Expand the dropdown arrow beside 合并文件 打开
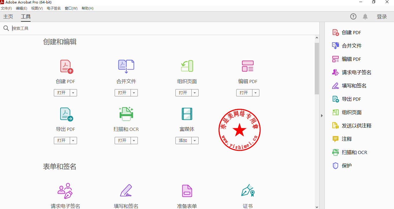Viewport: 394px width, 209px height. (x=134, y=93)
